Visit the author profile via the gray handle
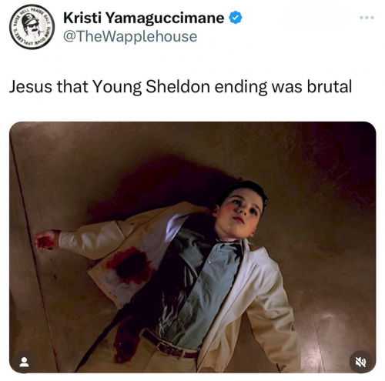 (130, 36)
